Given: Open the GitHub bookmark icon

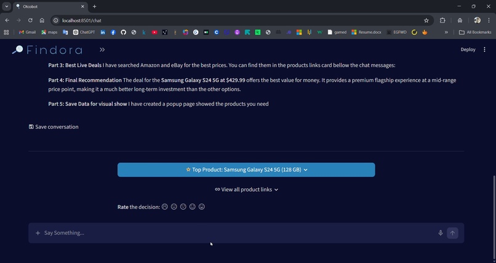Looking at the screenshot, I should [123, 32].
